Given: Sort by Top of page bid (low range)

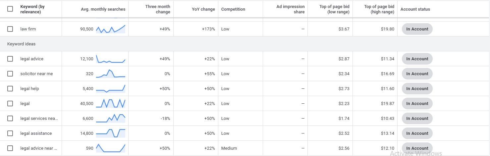Looking at the screenshot, I should click(334, 9).
